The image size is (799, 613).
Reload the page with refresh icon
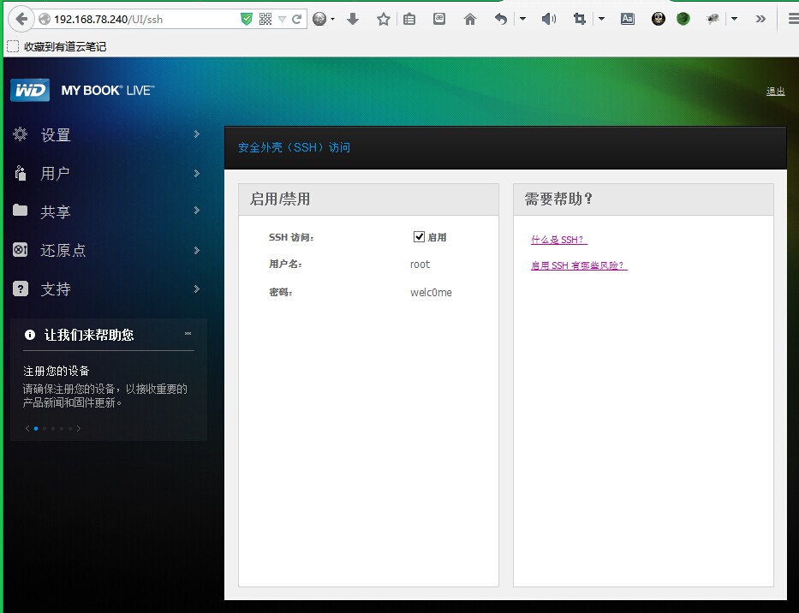pos(296,20)
